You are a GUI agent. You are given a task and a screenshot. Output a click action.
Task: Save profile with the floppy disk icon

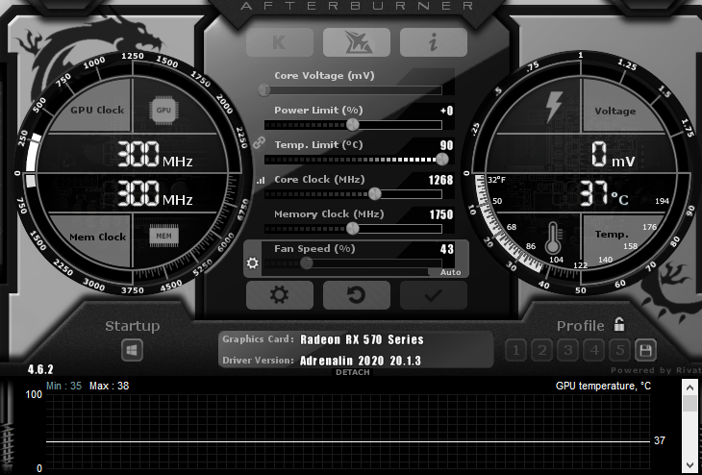click(645, 350)
